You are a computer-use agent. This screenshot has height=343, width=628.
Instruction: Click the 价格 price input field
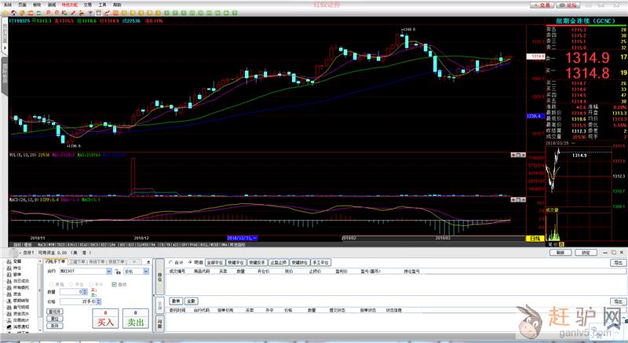tap(77, 301)
